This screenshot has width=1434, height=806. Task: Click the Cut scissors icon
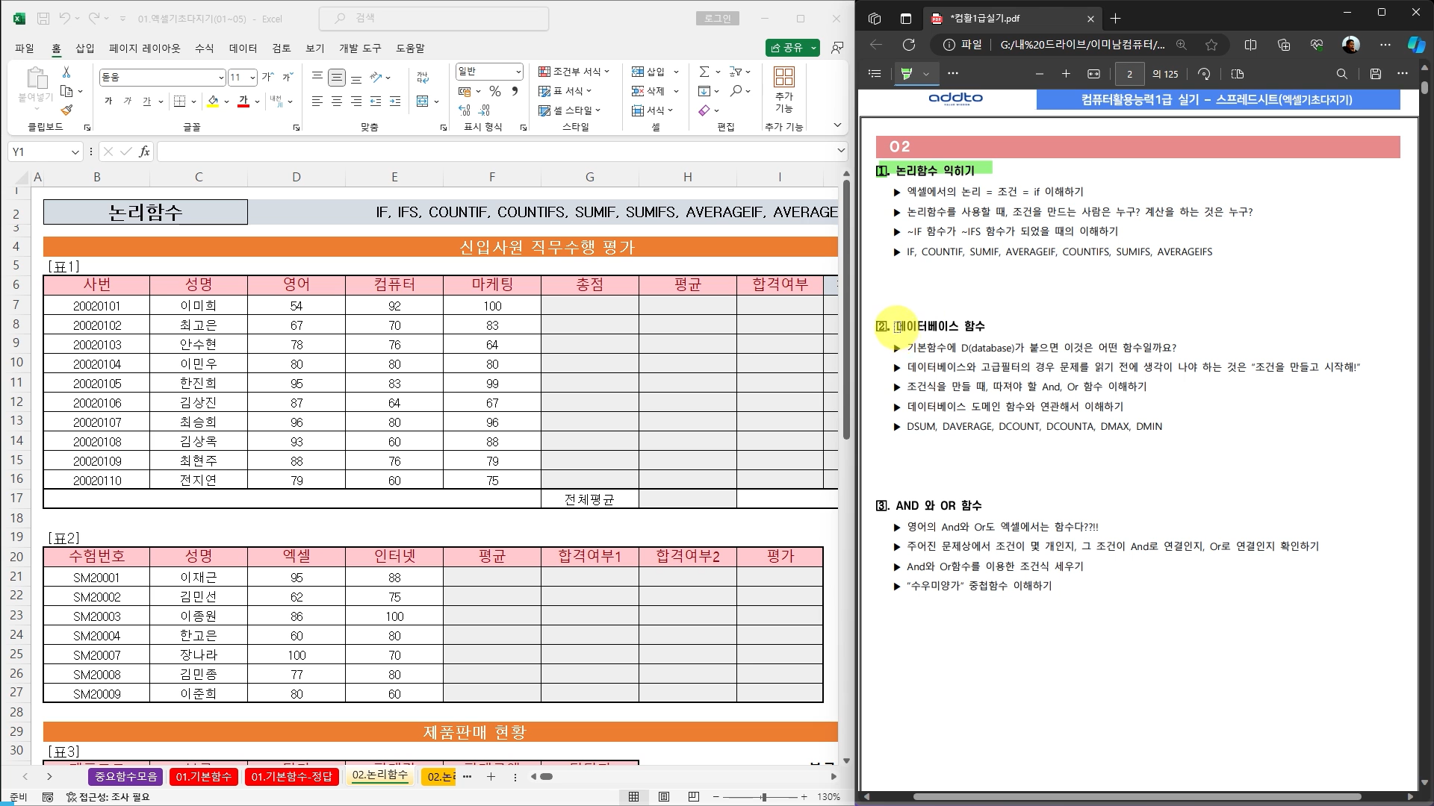click(x=66, y=72)
